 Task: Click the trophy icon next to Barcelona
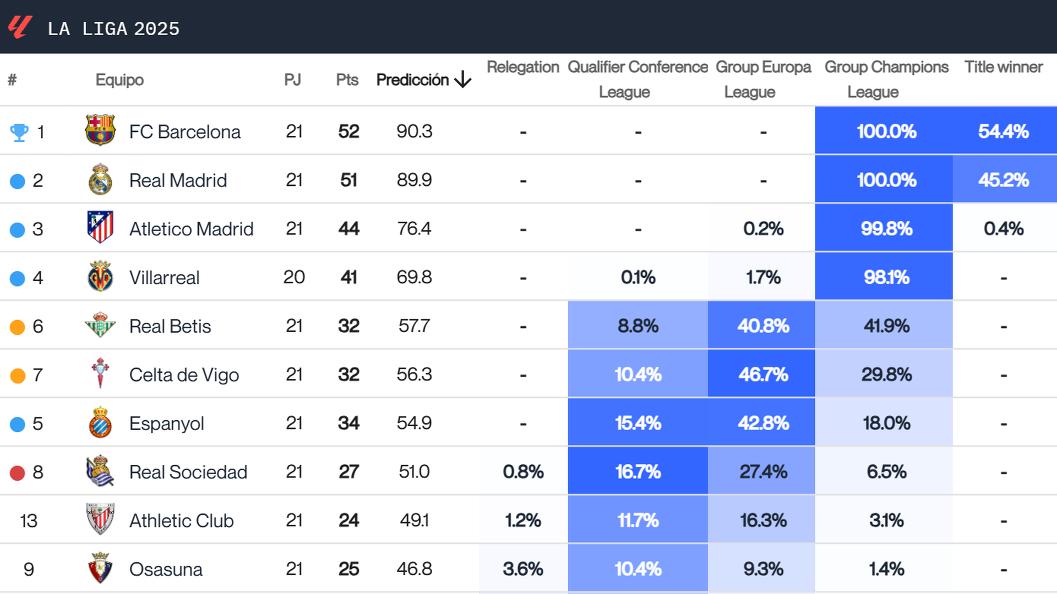click(x=18, y=131)
